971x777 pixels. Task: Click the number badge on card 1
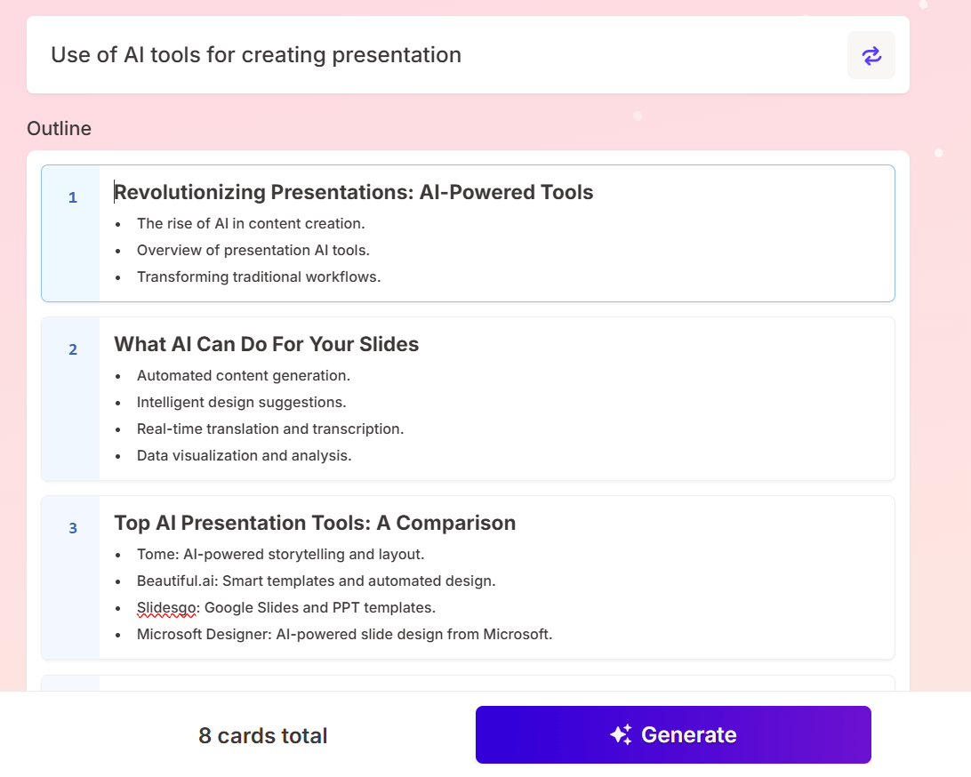pos(72,197)
